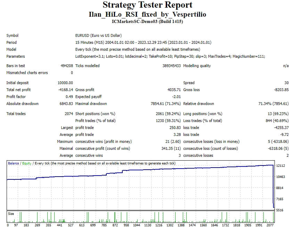Select the Model row value 'Every tick (the most precise method…'

click(x=138, y=49)
